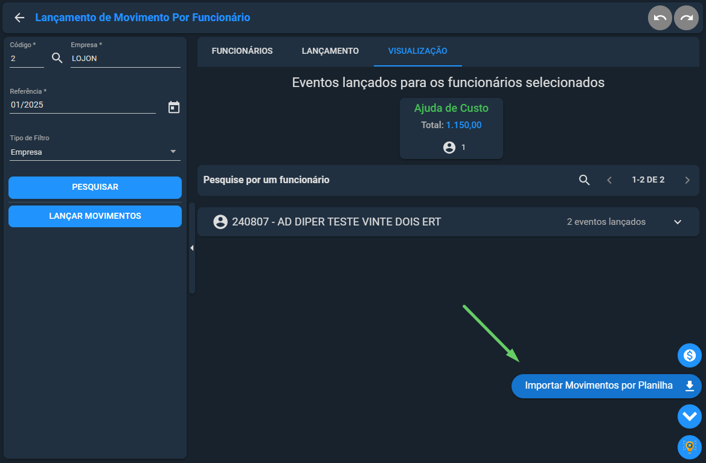Click the redo icon button
The image size is (706, 463).
686,18
